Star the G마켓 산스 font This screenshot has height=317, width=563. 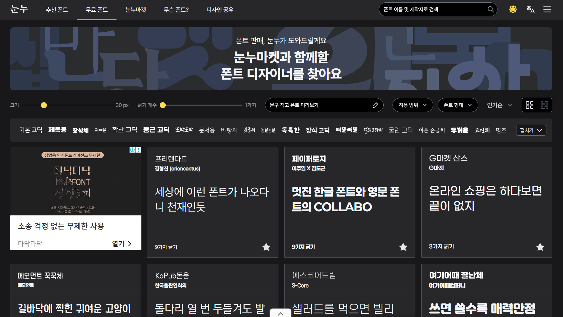pos(540,247)
